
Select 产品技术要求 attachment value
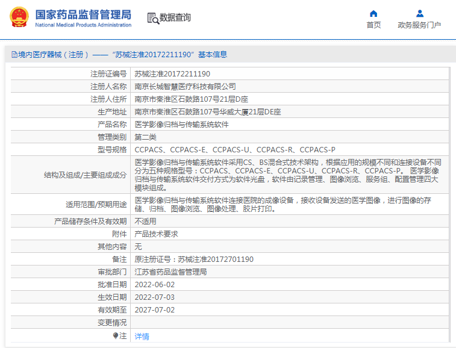click(x=157, y=234)
